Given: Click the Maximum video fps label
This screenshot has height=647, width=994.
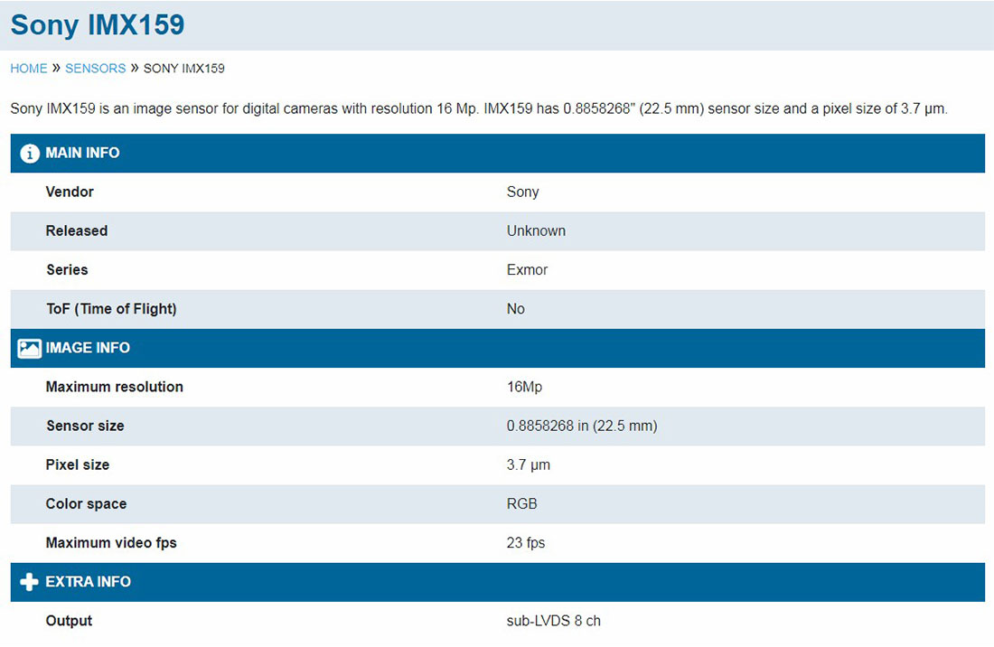Looking at the screenshot, I should pyautogui.click(x=111, y=543).
